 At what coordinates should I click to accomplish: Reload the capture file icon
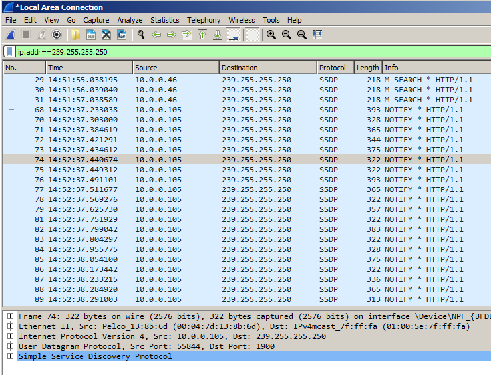(122, 35)
